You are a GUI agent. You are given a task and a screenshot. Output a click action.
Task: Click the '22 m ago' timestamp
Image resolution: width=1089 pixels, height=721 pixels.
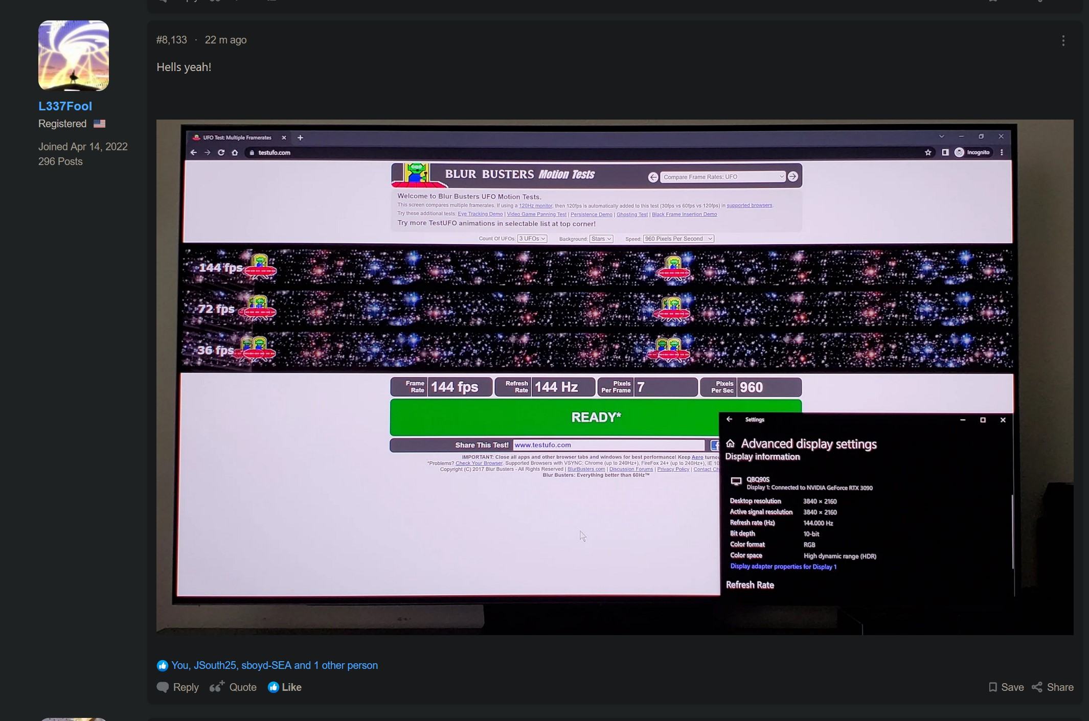(225, 40)
